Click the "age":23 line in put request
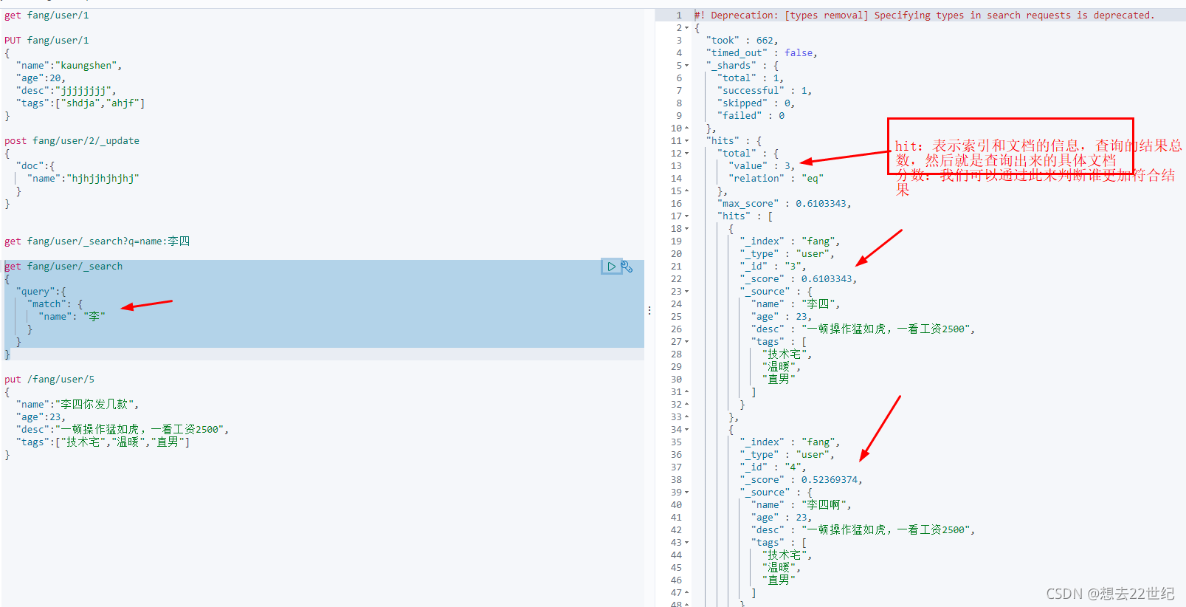Screen dimensions: 1186x607 [41, 417]
